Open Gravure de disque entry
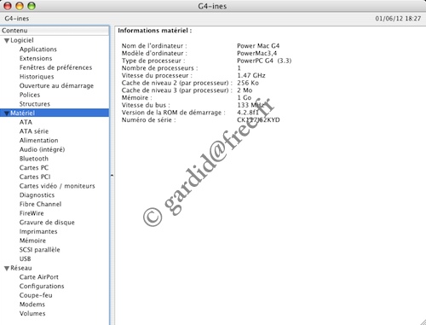Image resolution: width=426 pixels, height=325 pixels. click(x=47, y=222)
